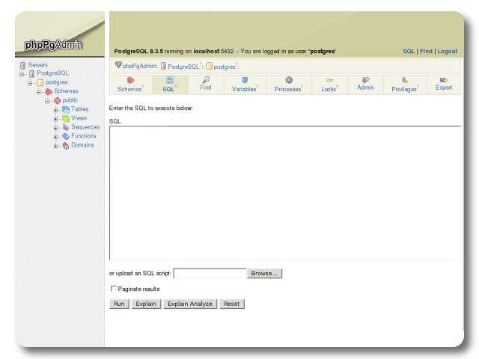Click the Processes gear icon

click(x=288, y=80)
